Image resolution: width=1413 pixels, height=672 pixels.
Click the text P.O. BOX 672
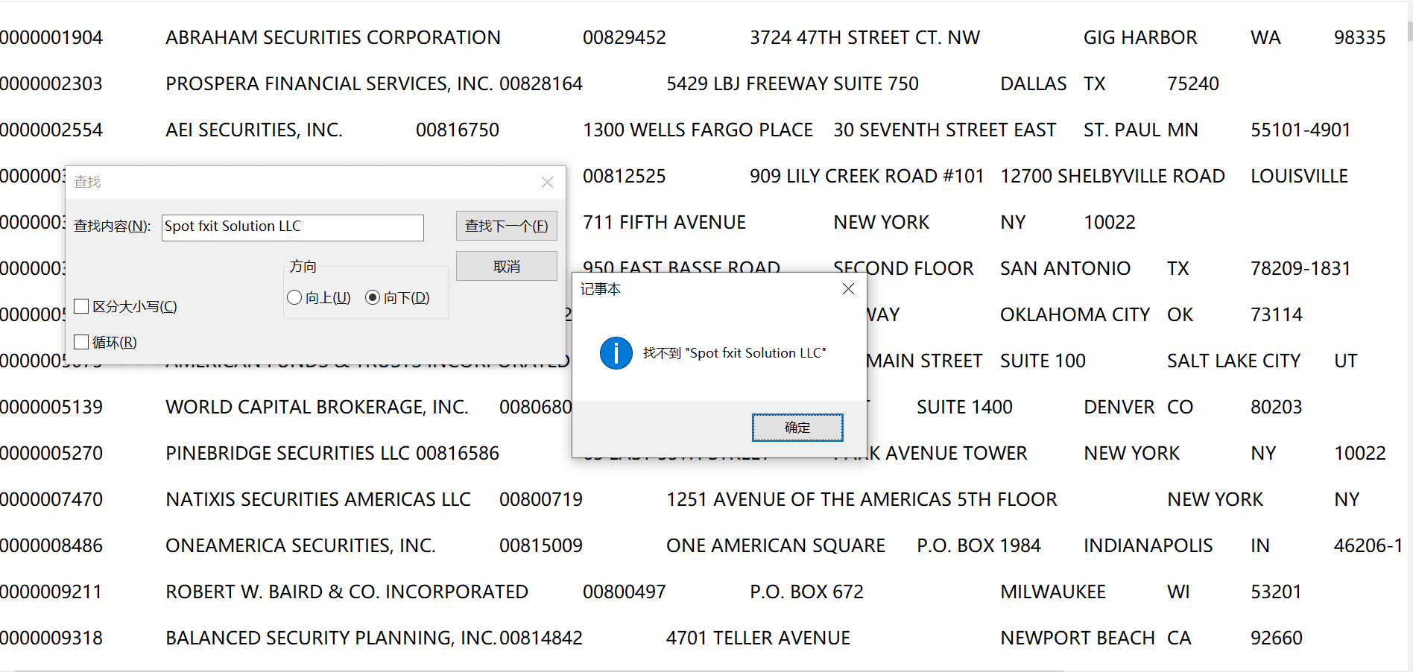(806, 592)
